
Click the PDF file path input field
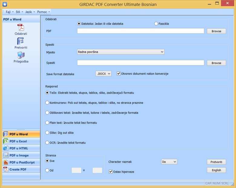tap(141, 31)
